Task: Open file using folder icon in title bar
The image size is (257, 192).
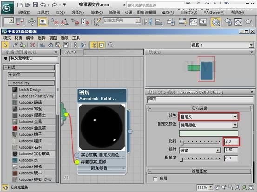Action: [27, 5]
